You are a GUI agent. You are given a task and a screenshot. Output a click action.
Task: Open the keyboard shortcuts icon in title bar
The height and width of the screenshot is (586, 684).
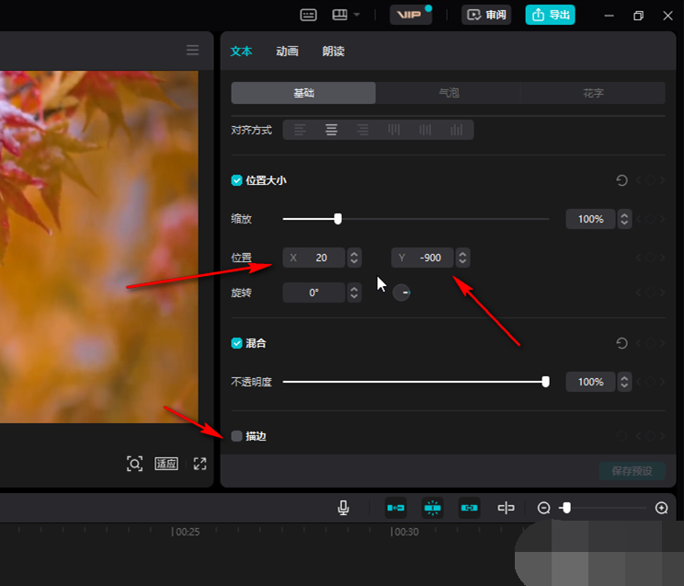point(309,15)
